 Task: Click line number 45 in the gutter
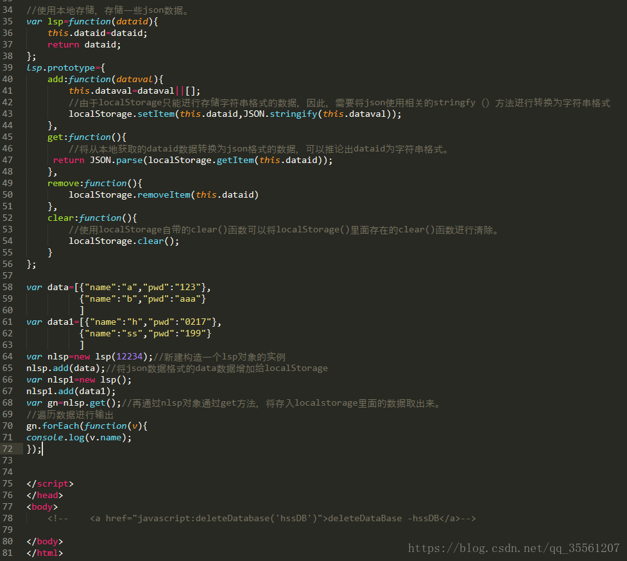(x=8, y=137)
